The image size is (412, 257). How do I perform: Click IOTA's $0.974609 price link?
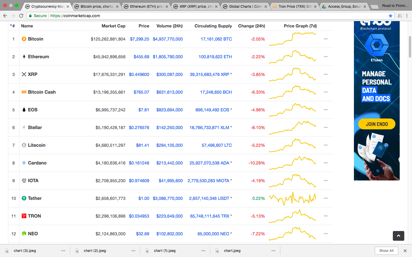[x=139, y=180]
